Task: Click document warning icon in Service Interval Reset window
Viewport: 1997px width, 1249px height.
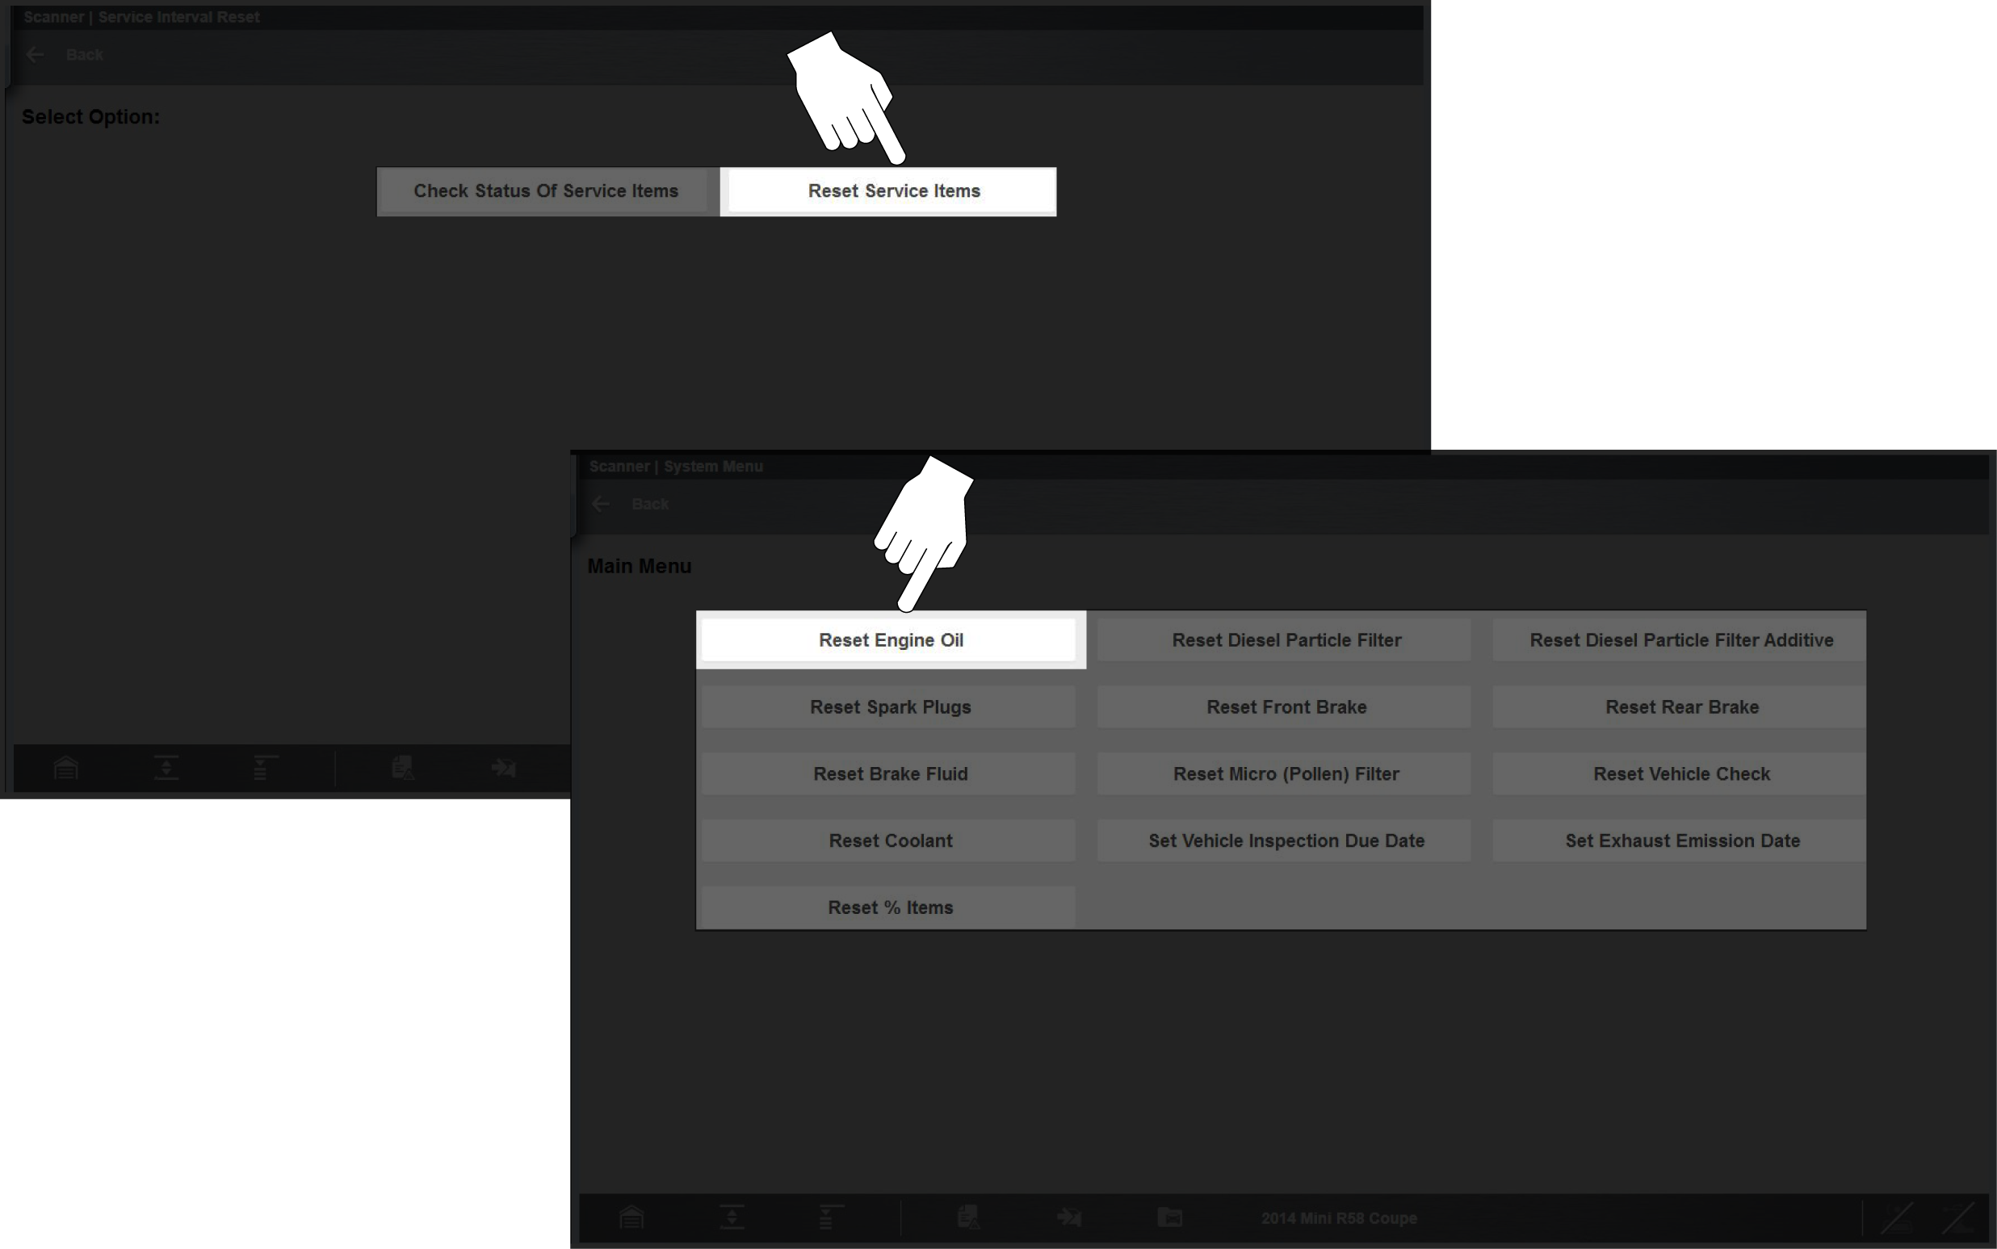Action: [x=403, y=769]
